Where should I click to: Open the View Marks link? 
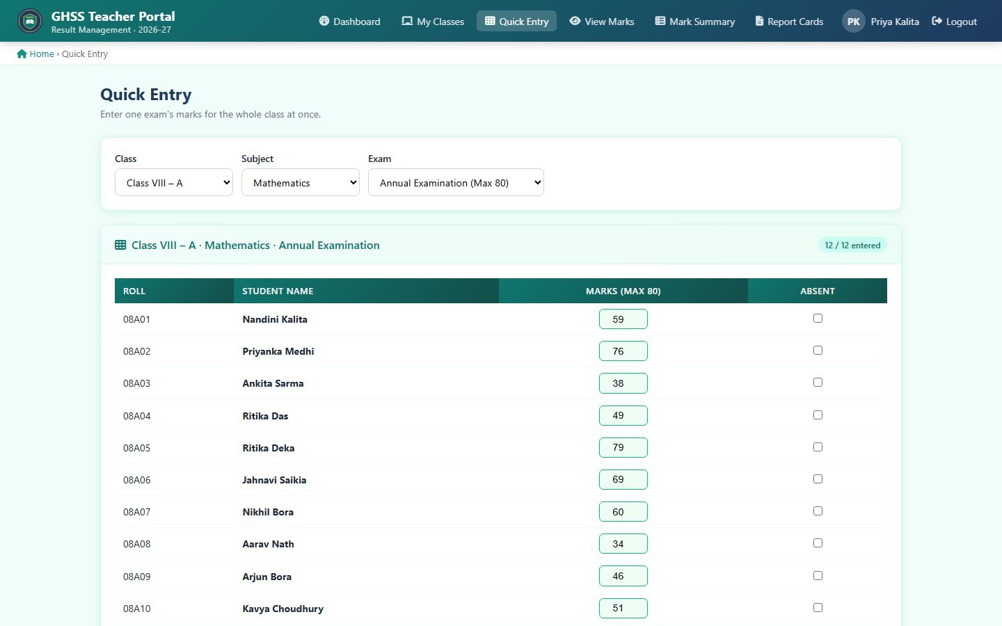[x=602, y=21]
